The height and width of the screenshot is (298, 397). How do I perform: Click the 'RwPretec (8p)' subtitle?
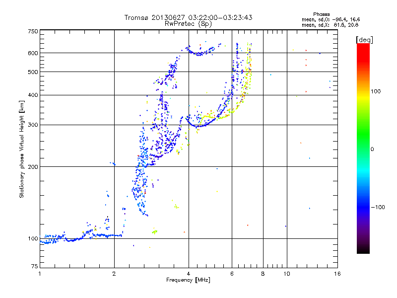click(x=188, y=24)
